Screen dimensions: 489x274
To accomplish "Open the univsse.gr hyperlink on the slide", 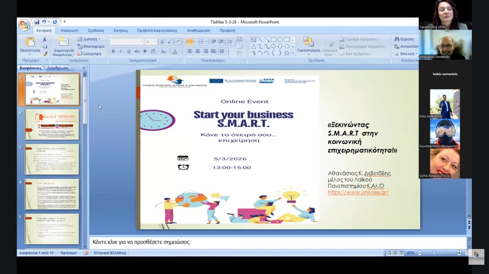I will click(x=358, y=192).
